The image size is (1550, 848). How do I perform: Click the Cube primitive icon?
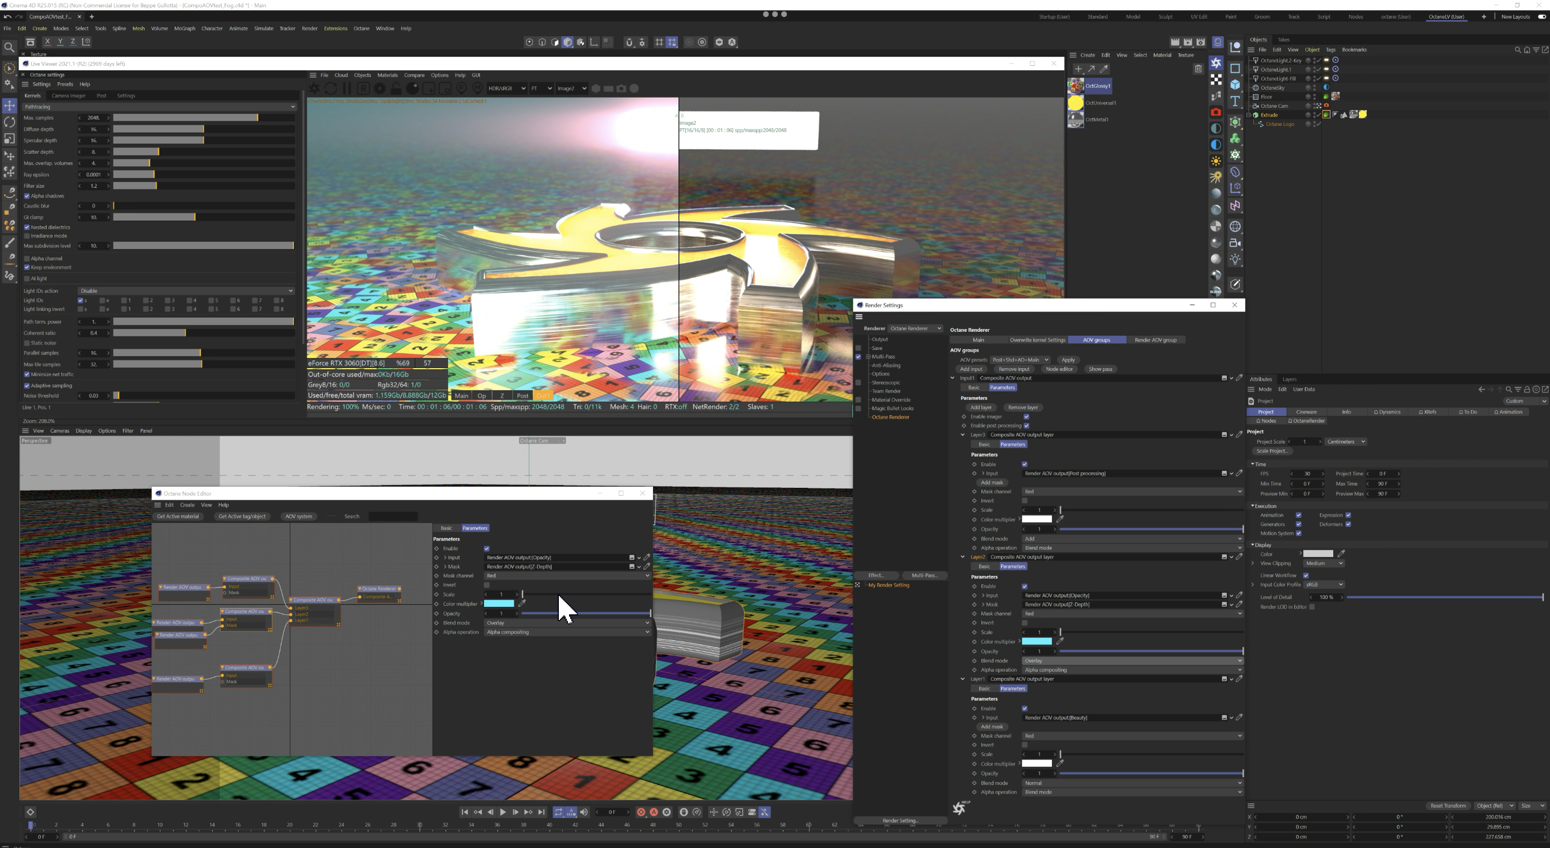coord(1235,85)
